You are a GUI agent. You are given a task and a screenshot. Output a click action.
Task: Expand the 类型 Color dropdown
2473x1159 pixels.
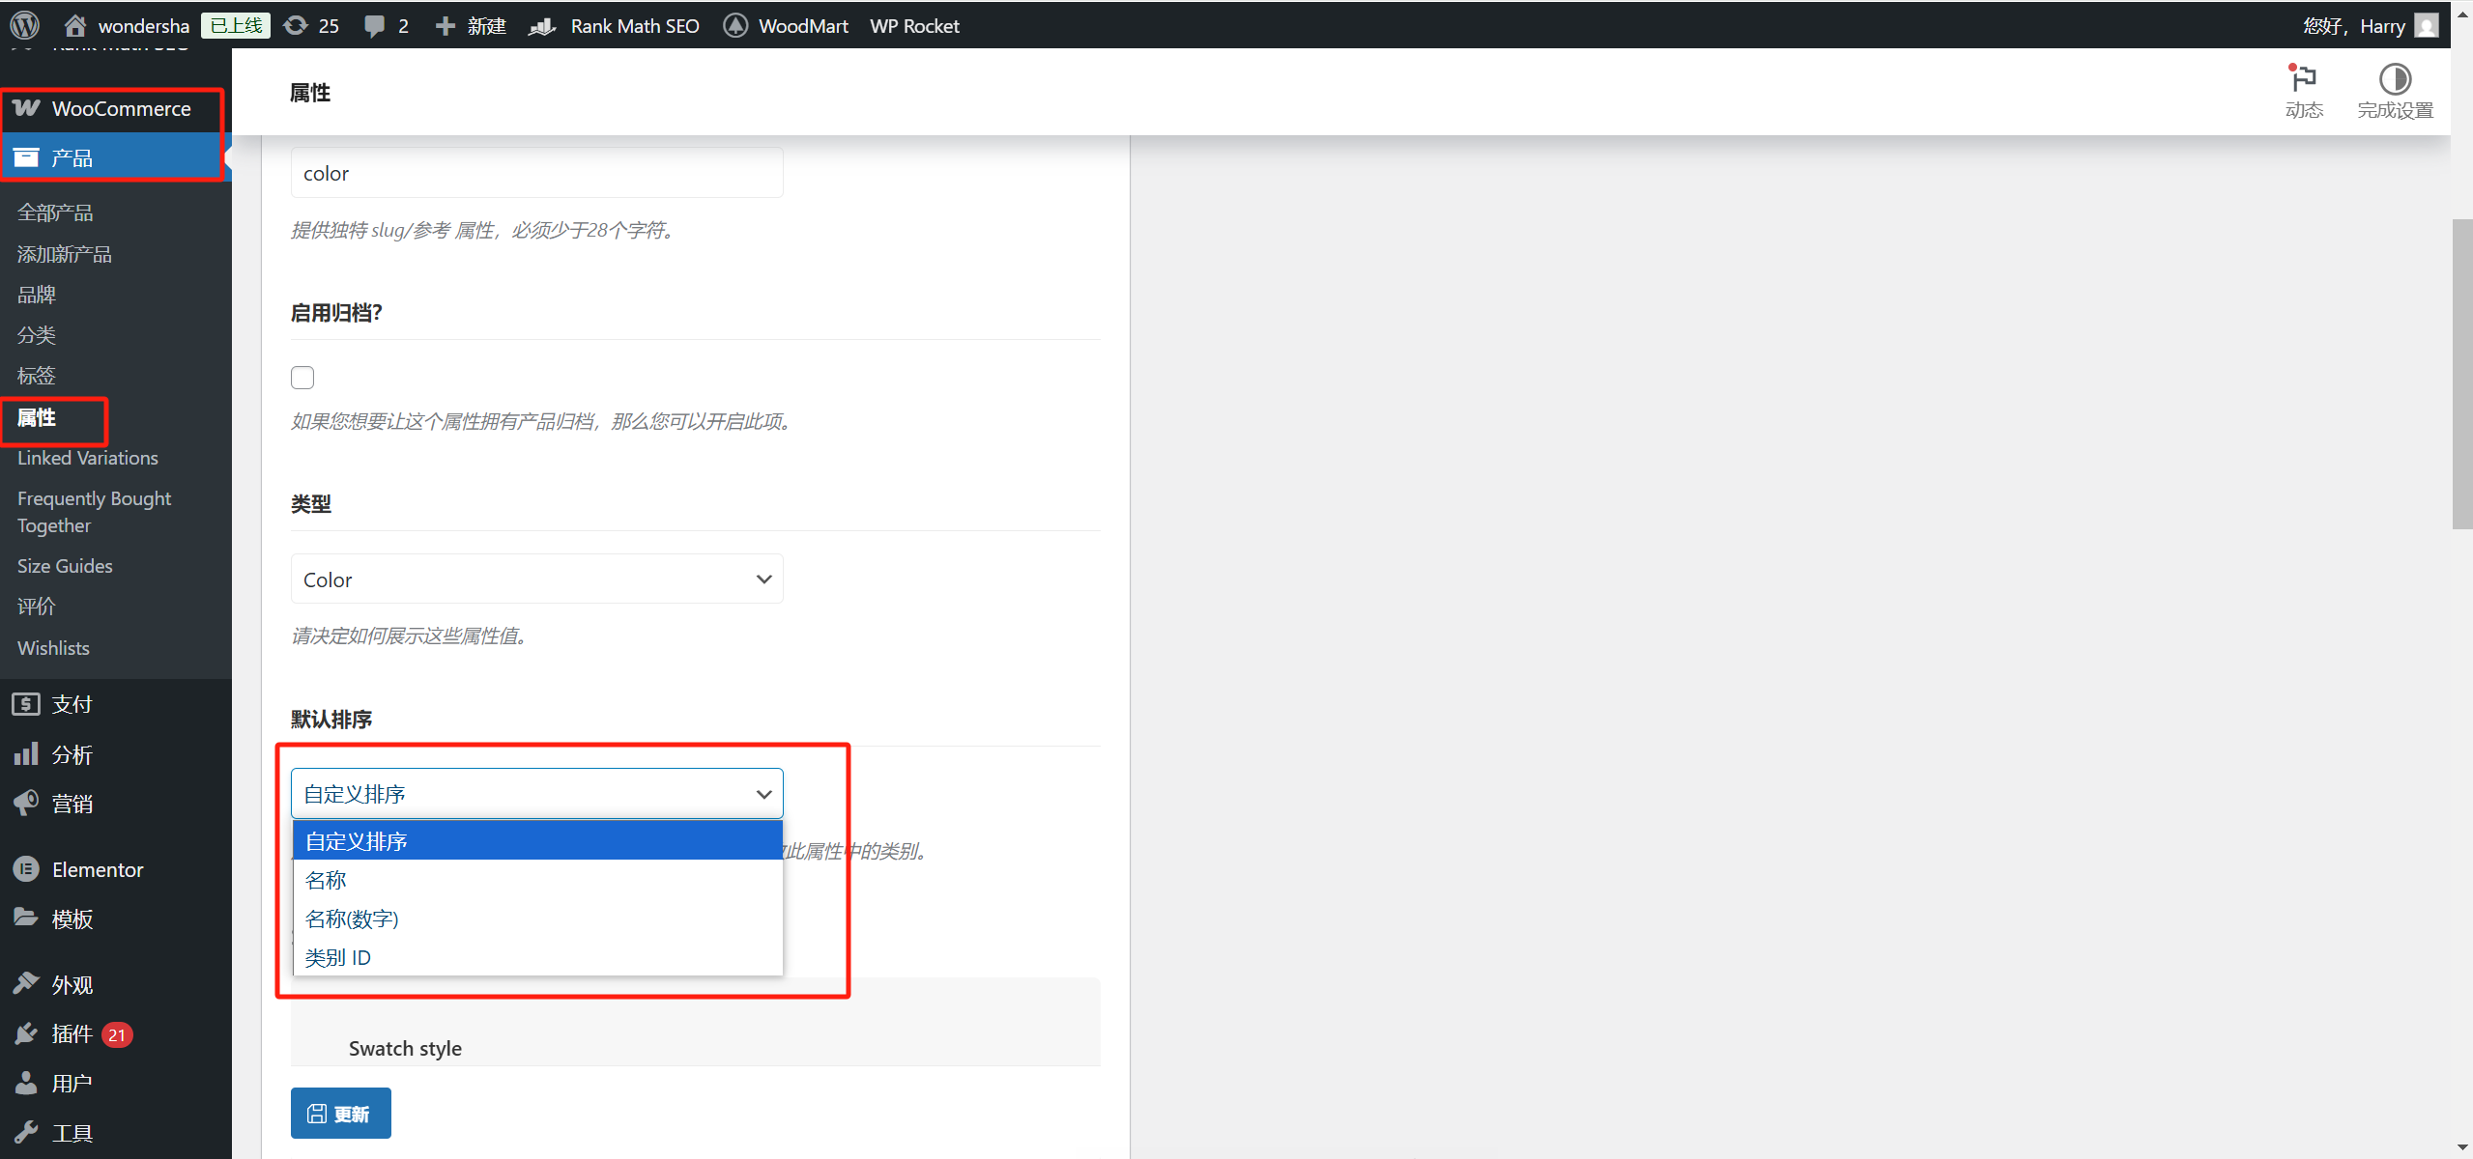536,579
